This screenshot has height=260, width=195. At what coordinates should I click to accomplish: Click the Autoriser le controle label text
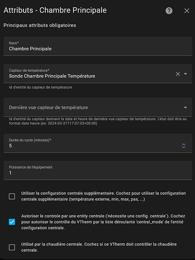(103, 222)
